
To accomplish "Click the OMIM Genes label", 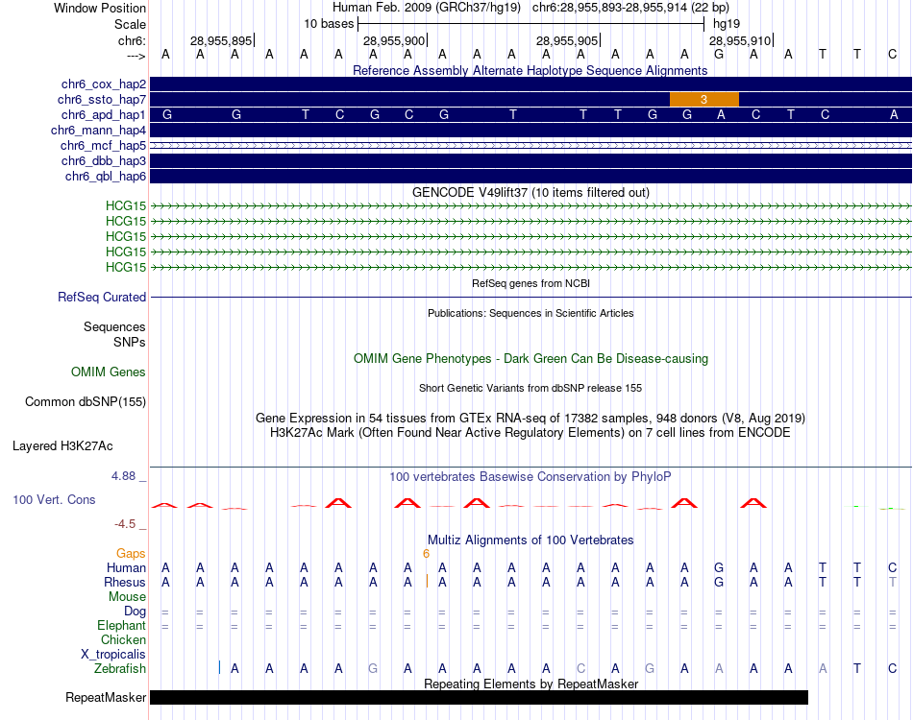I will click(x=109, y=372).
